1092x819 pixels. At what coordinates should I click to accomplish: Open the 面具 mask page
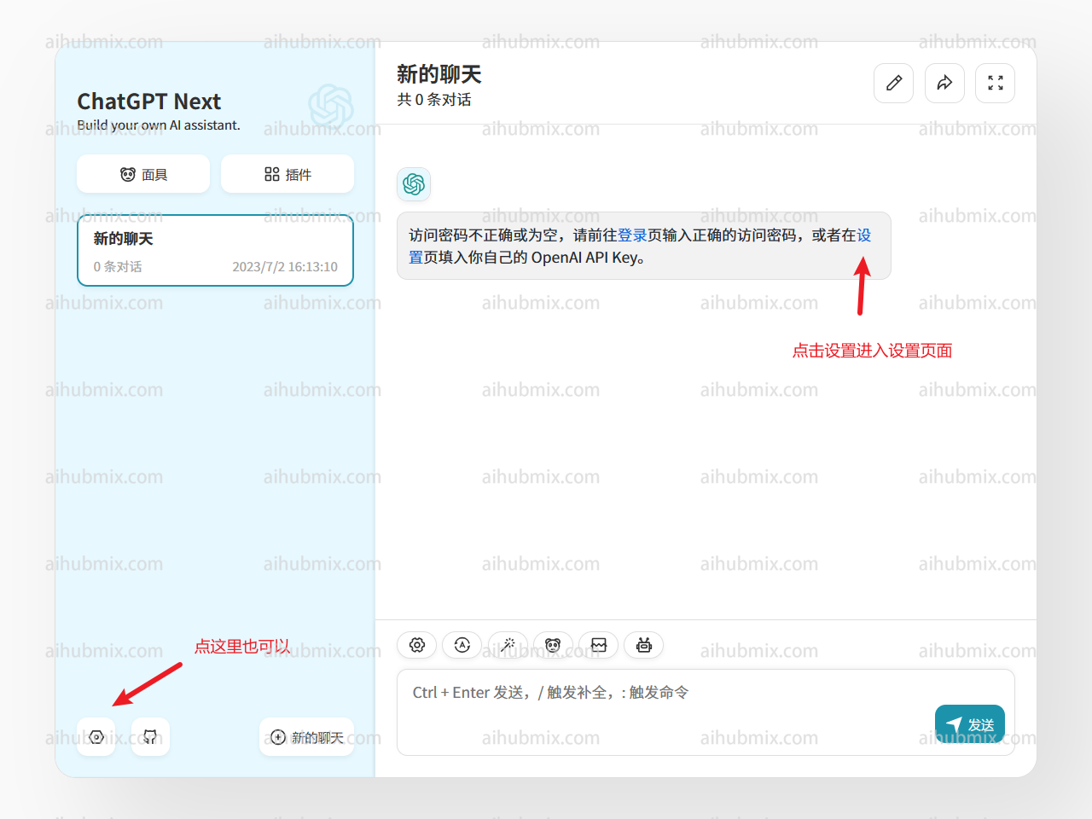click(143, 174)
